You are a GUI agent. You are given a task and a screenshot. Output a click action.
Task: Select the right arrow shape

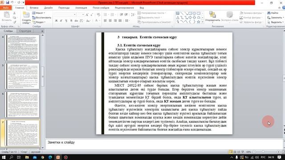(190, 18)
